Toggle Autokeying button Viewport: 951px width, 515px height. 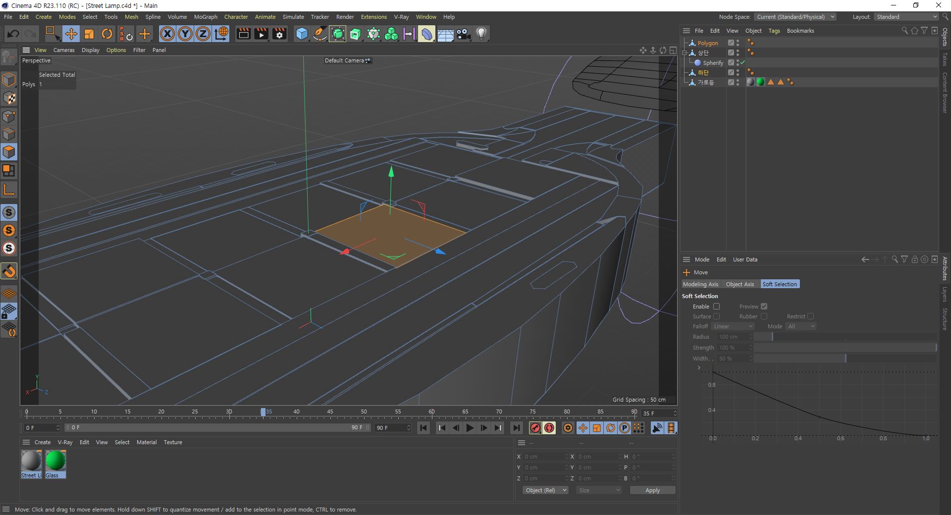coord(549,428)
